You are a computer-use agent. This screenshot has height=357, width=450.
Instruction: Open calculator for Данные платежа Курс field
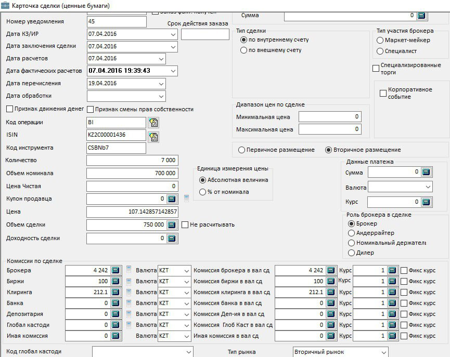click(x=426, y=202)
